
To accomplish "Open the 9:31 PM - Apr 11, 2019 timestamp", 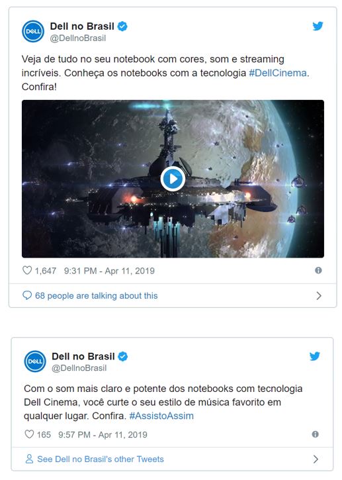I will pos(109,271).
